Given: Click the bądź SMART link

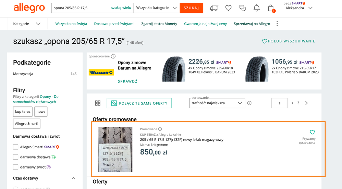Looking at the screenshot, I should tap(294, 3).
